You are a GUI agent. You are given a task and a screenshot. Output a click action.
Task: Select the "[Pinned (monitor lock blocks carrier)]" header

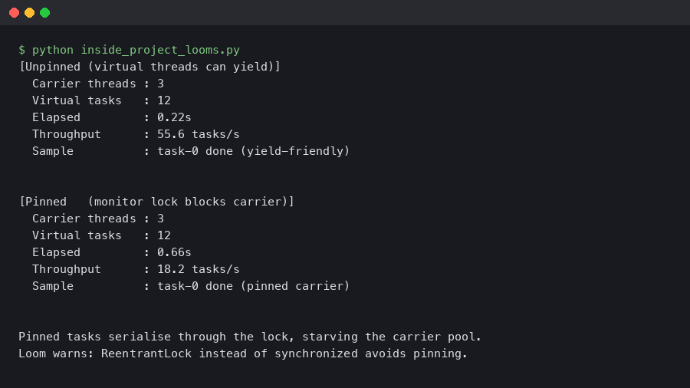point(156,202)
